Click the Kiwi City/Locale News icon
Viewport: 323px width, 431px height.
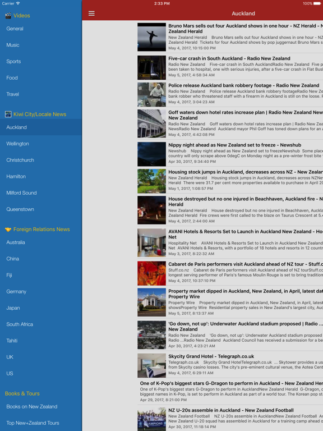pyautogui.click(x=8, y=114)
